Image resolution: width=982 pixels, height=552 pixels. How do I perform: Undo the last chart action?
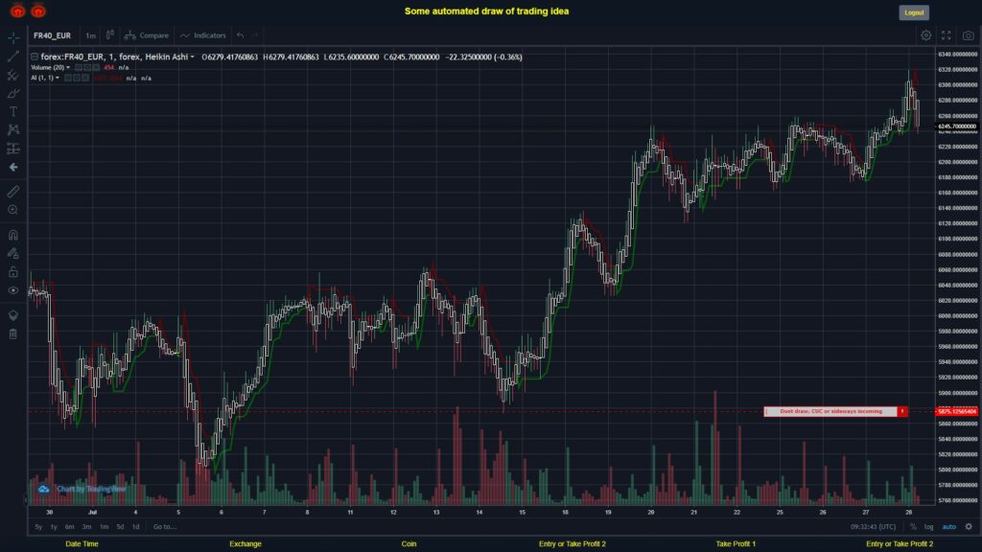pos(241,35)
